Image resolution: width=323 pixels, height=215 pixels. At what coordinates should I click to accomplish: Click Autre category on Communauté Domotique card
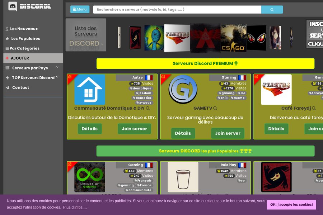[x=137, y=77]
